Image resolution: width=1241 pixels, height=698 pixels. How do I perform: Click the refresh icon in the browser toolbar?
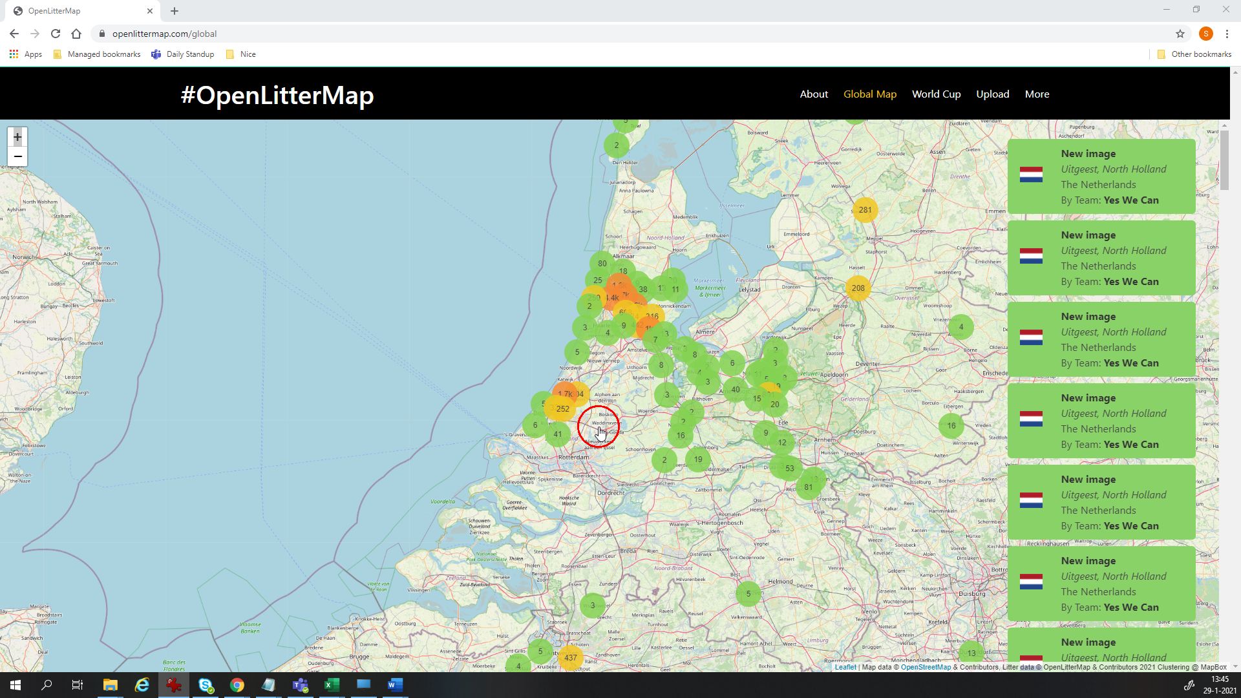click(54, 34)
